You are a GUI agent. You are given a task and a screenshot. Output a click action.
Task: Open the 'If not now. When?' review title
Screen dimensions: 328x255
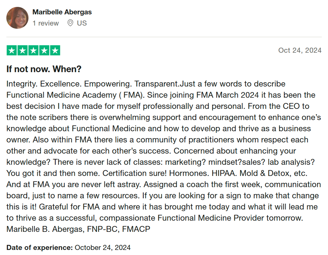point(44,69)
